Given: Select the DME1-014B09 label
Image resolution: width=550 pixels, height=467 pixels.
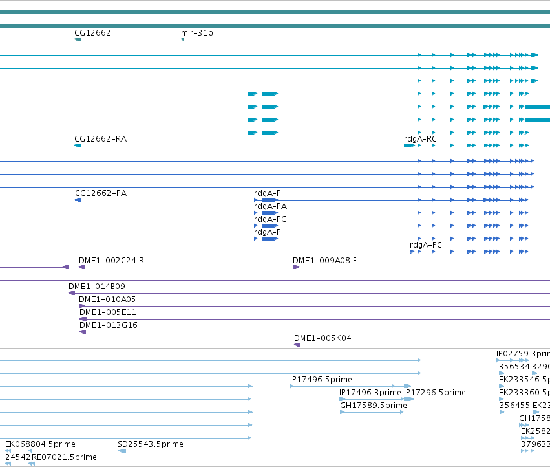Looking at the screenshot, I should [x=96, y=287].
